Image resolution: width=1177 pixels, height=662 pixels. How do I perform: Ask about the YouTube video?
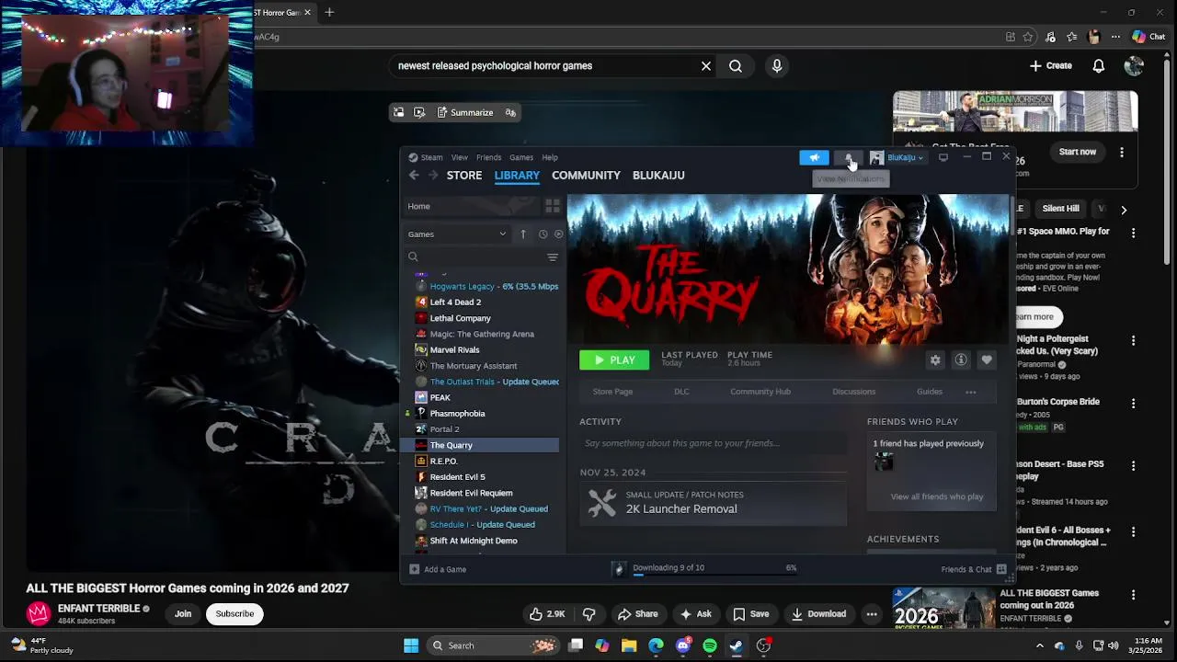[695, 614]
